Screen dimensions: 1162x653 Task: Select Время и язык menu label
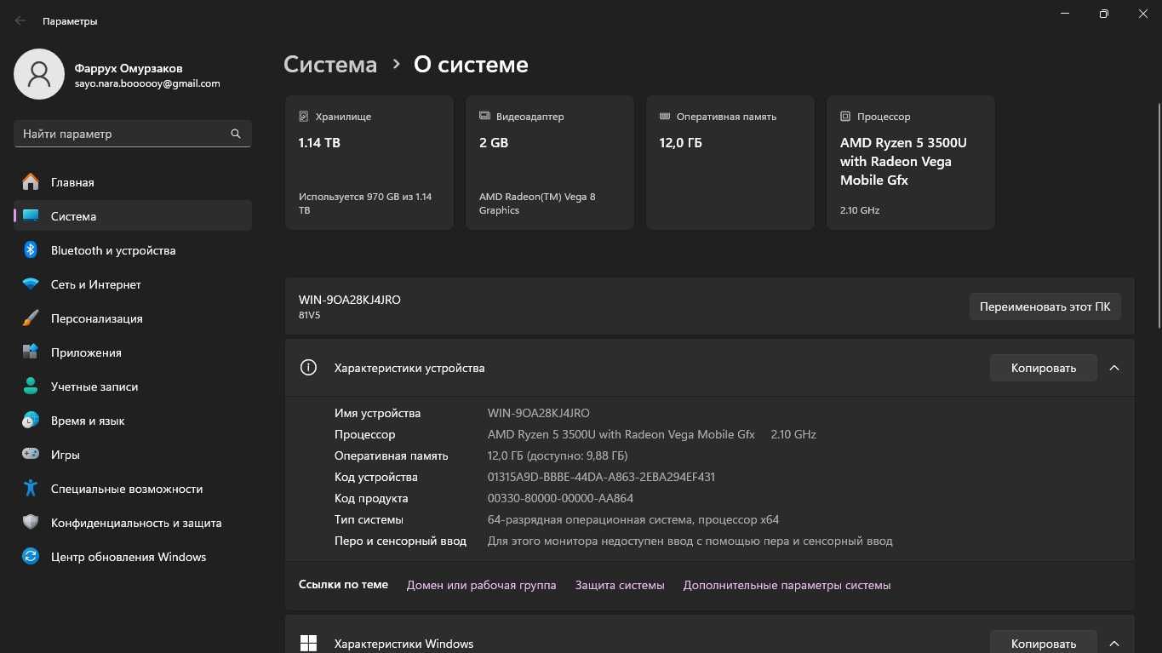click(x=88, y=421)
